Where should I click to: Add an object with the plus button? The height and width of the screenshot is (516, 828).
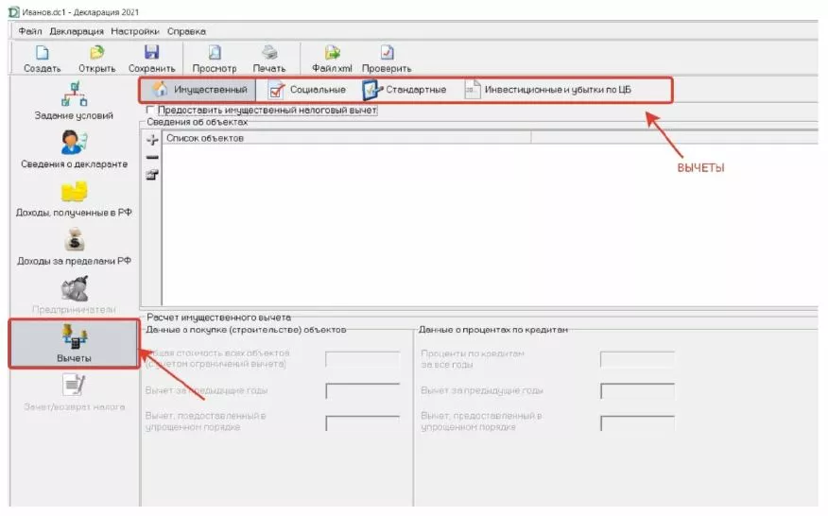coord(152,139)
